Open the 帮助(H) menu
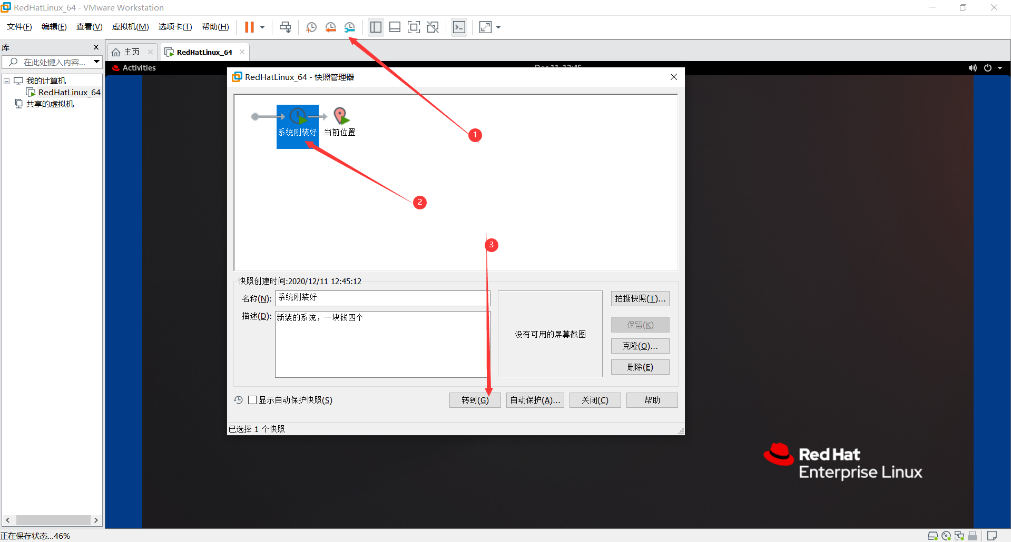1011x542 pixels. (215, 27)
